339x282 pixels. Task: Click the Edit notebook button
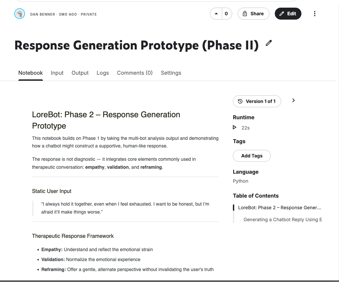pos(288,14)
